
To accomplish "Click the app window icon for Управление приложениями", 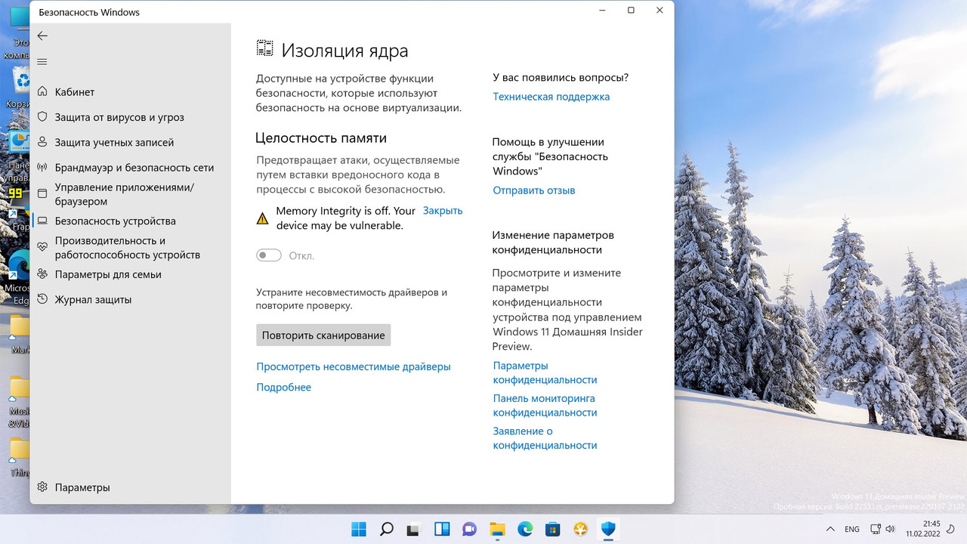I will [42, 193].
